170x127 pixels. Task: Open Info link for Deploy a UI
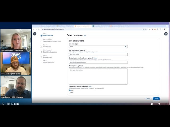90,87
